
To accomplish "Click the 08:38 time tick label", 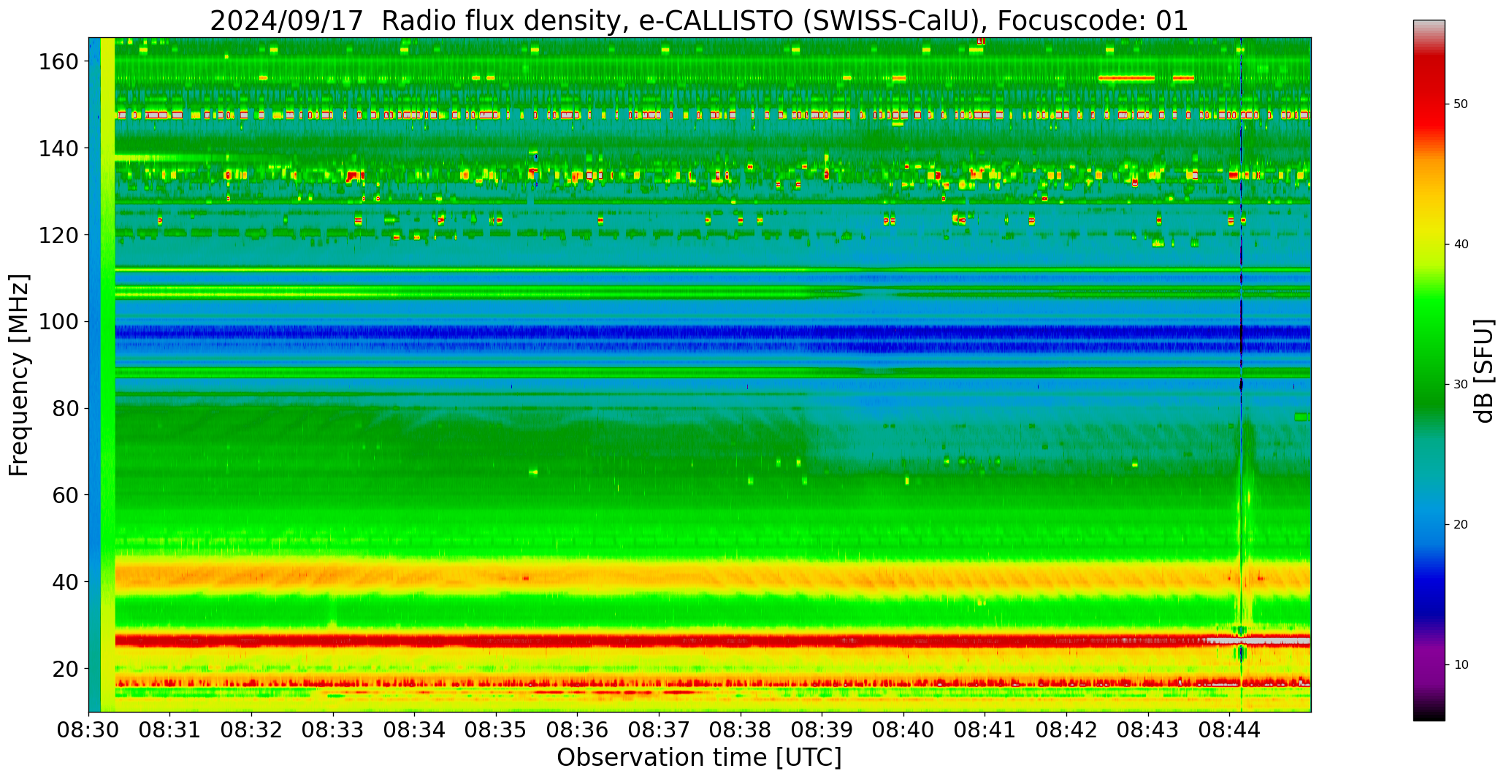I will click(x=741, y=729).
